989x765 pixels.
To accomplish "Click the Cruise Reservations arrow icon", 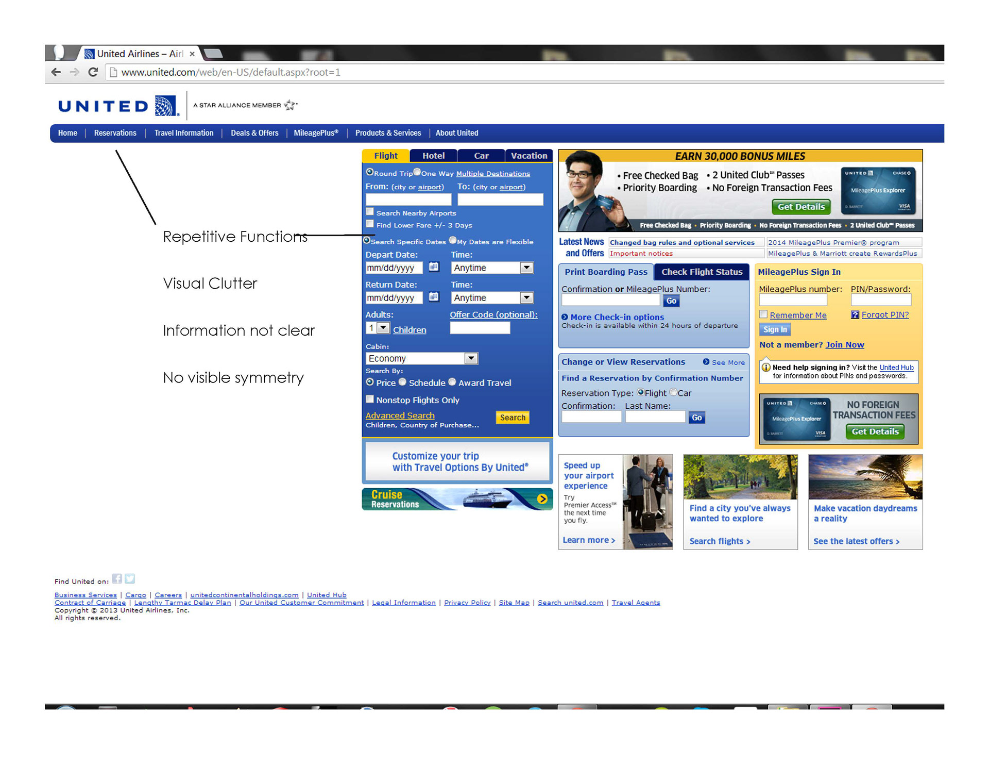I will tap(542, 498).
